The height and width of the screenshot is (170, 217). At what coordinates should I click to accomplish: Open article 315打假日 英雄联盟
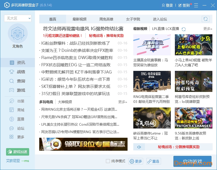coord(76,94)
